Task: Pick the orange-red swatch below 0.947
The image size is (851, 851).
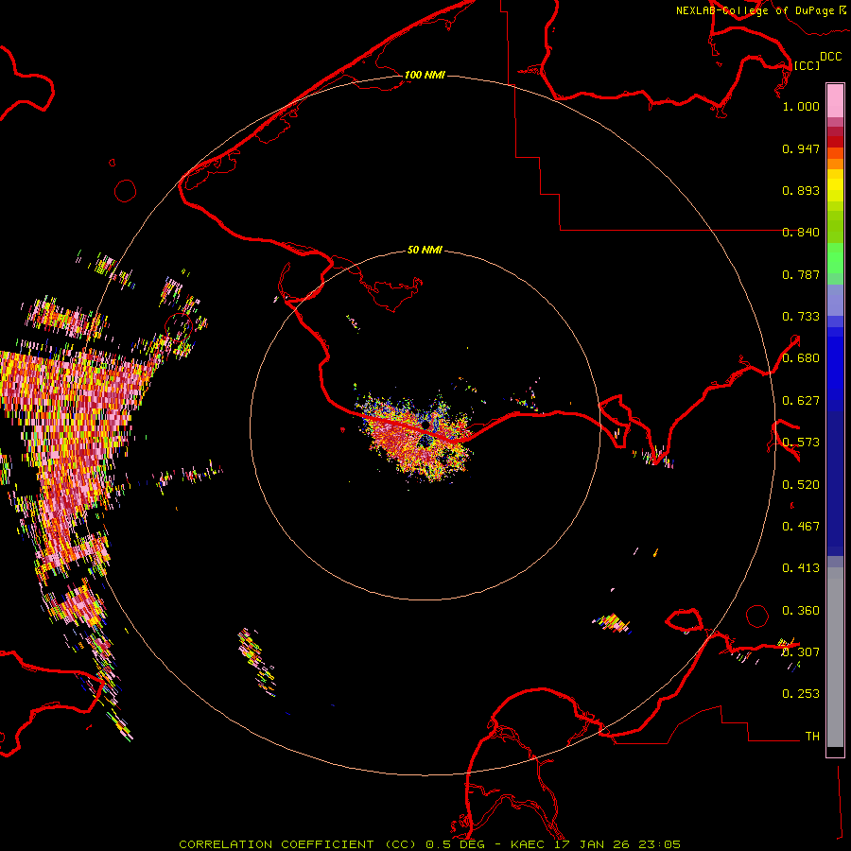Action: pyautogui.click(x=835, y=153)
